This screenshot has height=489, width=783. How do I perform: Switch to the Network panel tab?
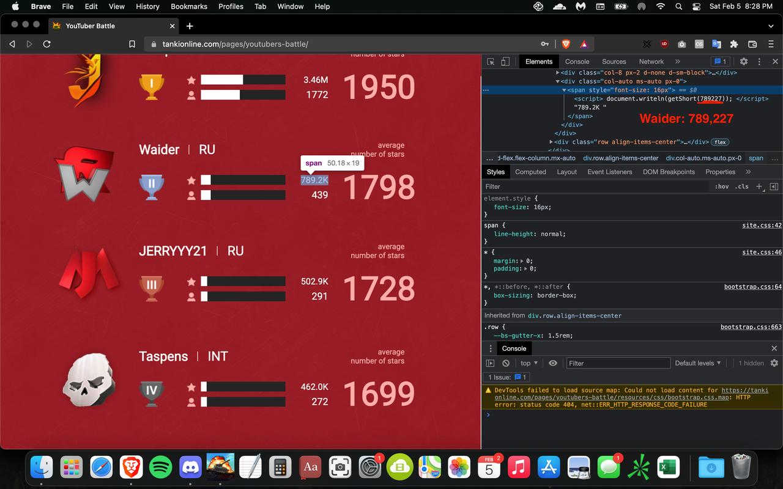[651, 62]
